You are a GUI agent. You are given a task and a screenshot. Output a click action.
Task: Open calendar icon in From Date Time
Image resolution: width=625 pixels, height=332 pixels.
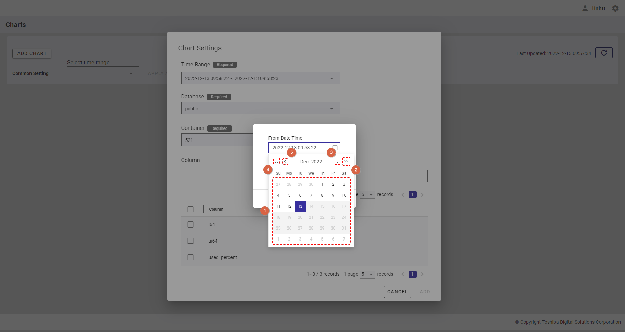pos(335,148)
